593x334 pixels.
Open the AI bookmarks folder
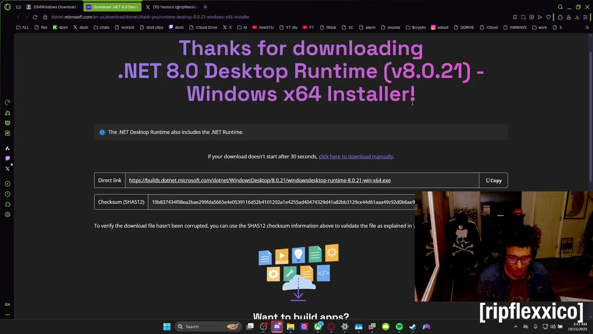pos(242,27)
